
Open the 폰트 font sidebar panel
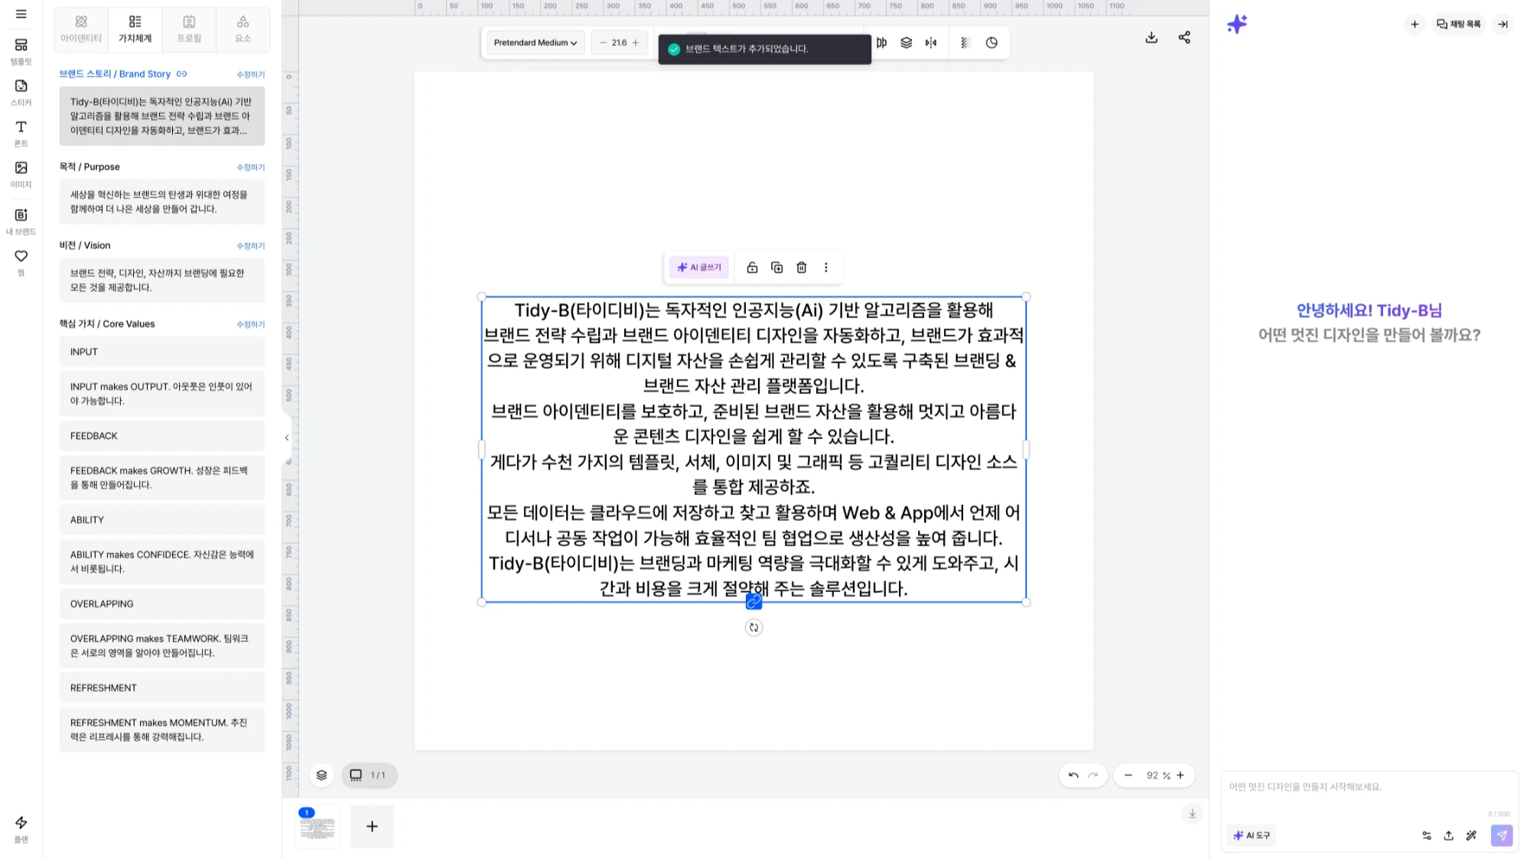coord(21,133)
